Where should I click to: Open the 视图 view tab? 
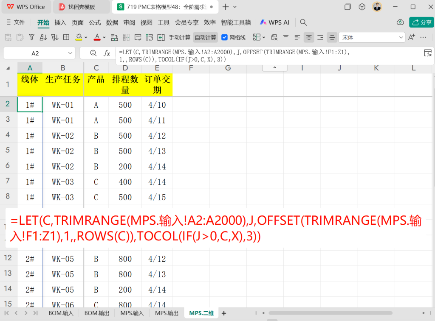147,22
